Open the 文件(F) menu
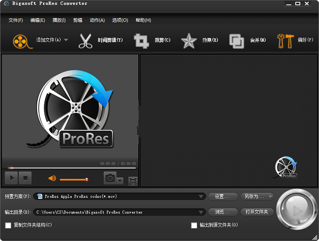The height and width of the screenshot is (241, 319). point(16,20)
